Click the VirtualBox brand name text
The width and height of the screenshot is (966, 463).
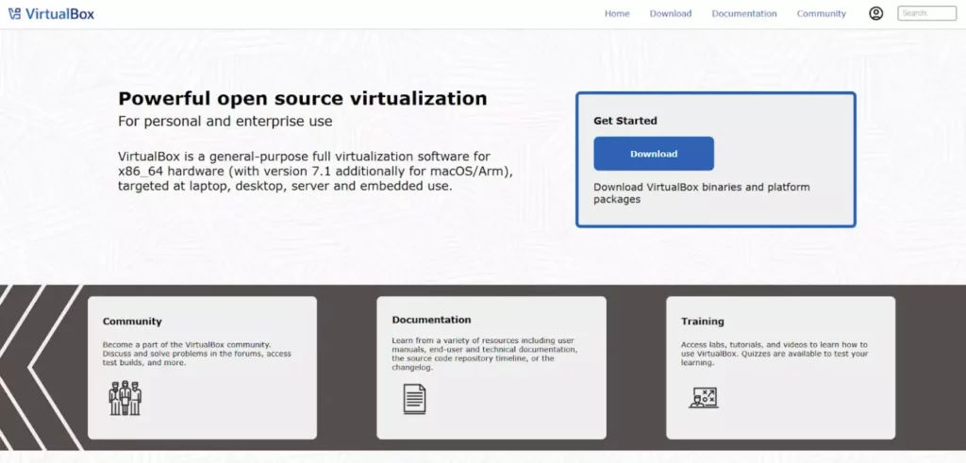coord(59,13)
